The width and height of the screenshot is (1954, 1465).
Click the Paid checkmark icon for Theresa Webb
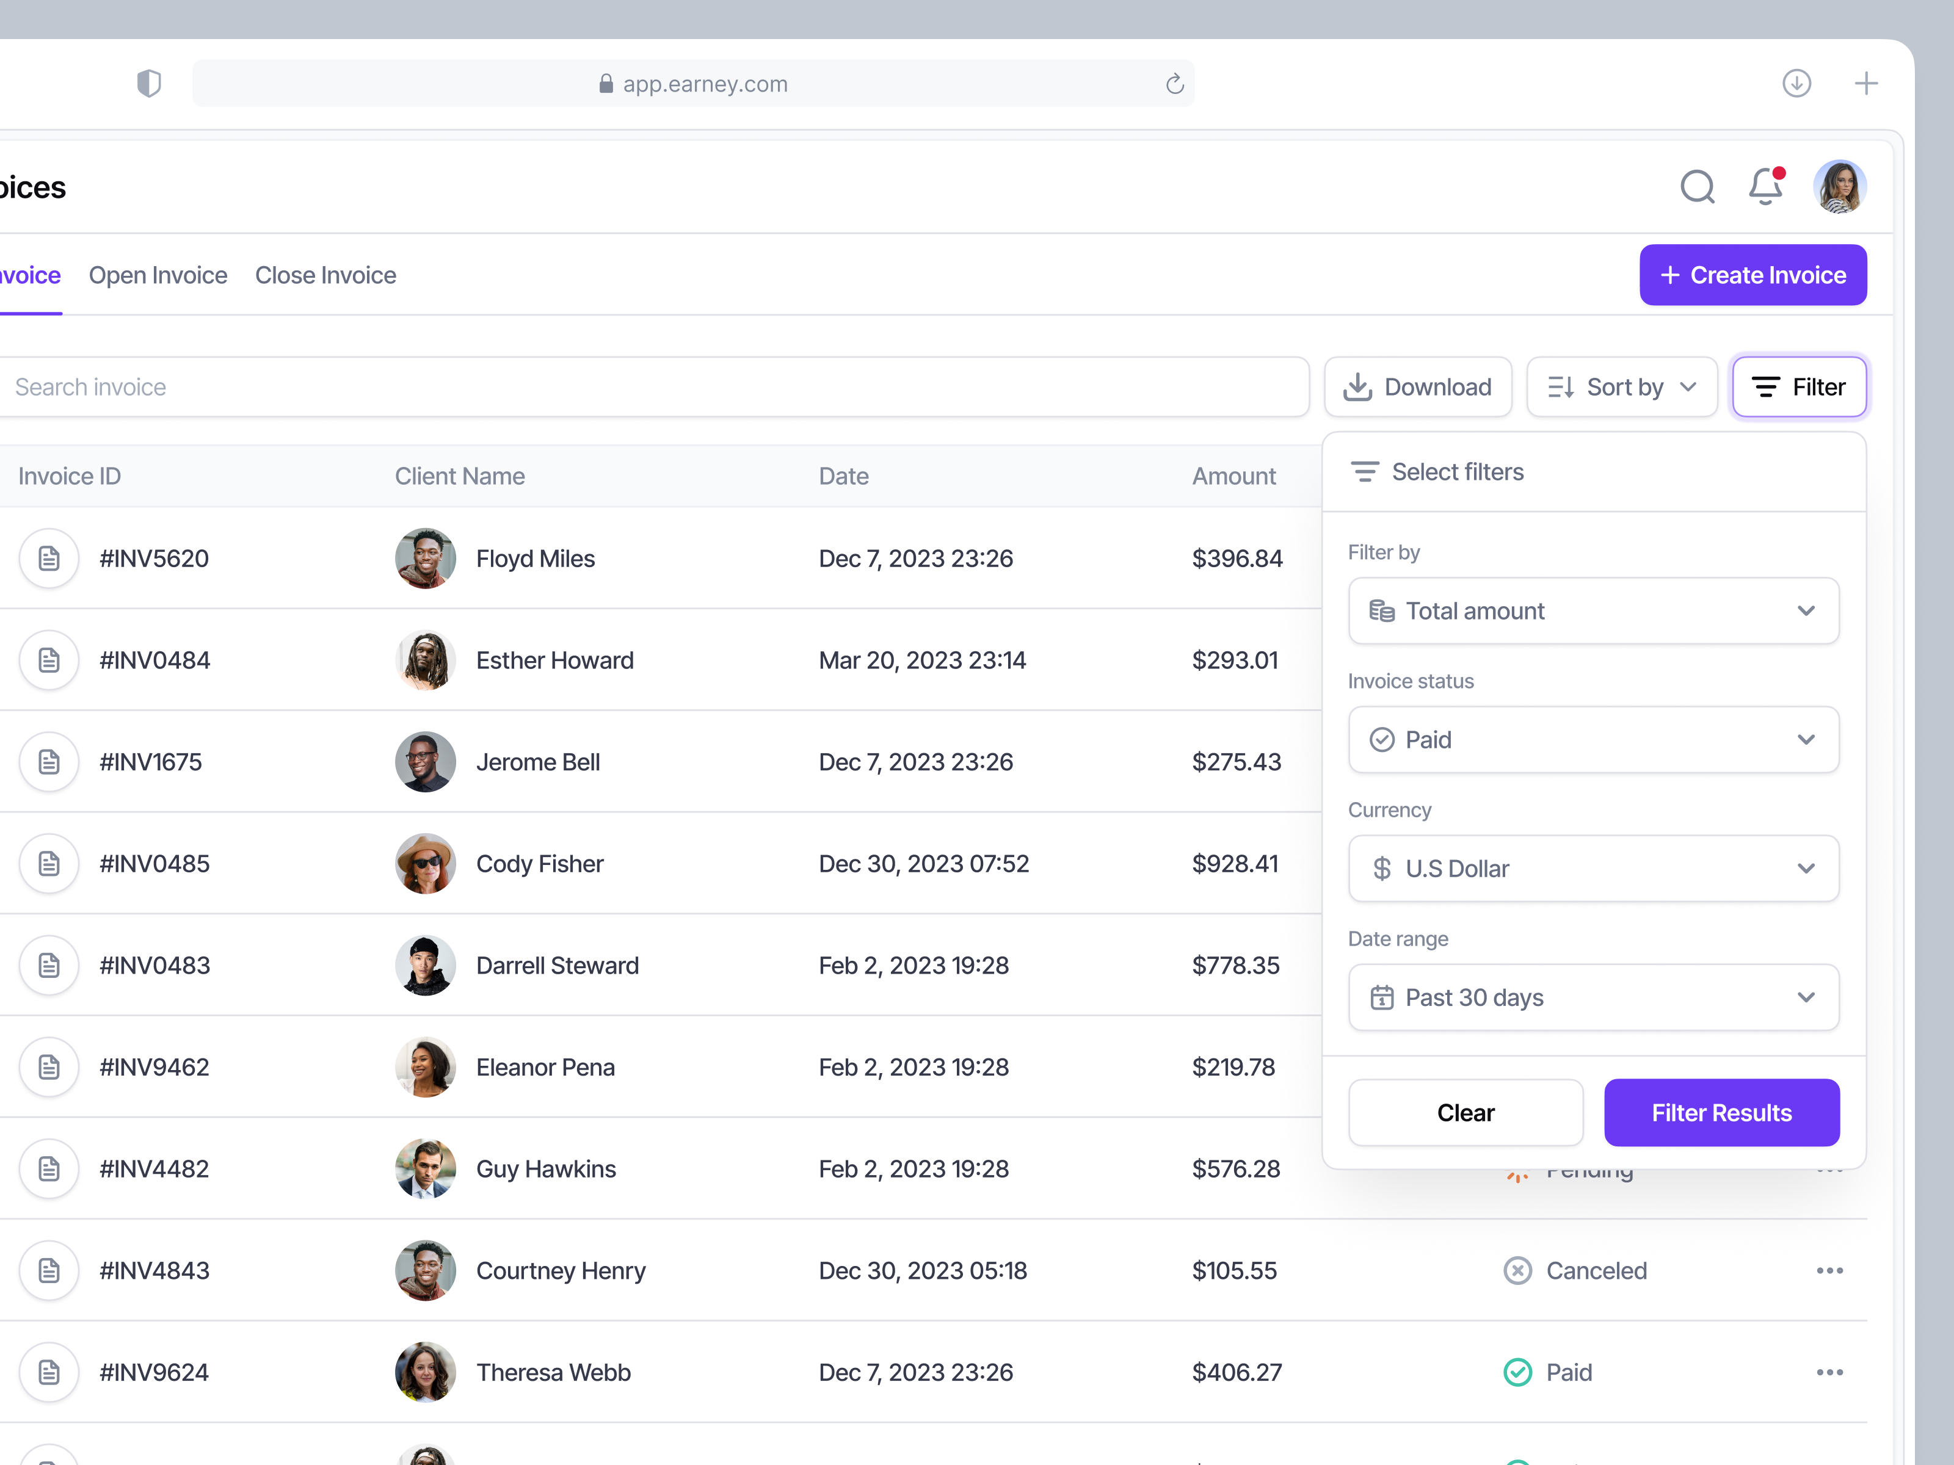pos(1517,1372)
